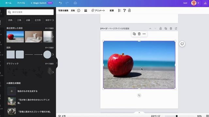
Task: Click 独自のものを生成する text
Action: tap(27, 91)
